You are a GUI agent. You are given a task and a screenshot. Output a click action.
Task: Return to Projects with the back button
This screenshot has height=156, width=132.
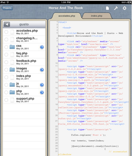[x=7, y=8]
